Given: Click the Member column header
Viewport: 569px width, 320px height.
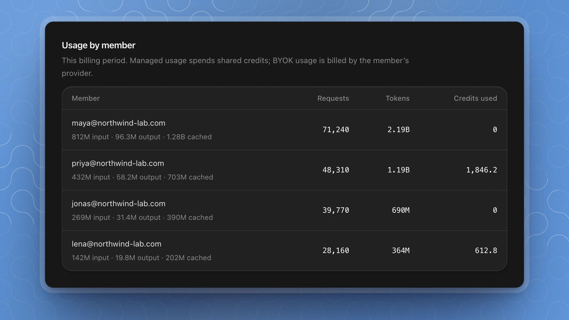Looking at the screenshot, I should click(x=86, y=98).
